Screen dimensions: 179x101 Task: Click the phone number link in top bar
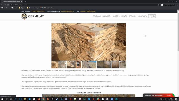point(38,11)
